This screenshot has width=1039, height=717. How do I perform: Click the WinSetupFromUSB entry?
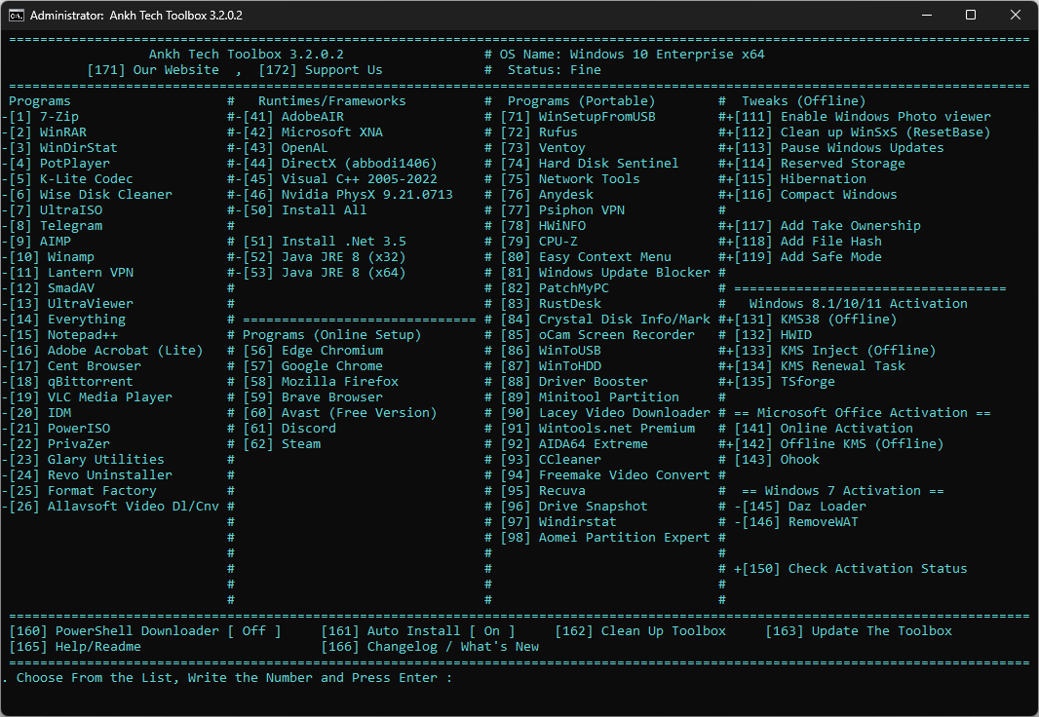click(578, 117)
